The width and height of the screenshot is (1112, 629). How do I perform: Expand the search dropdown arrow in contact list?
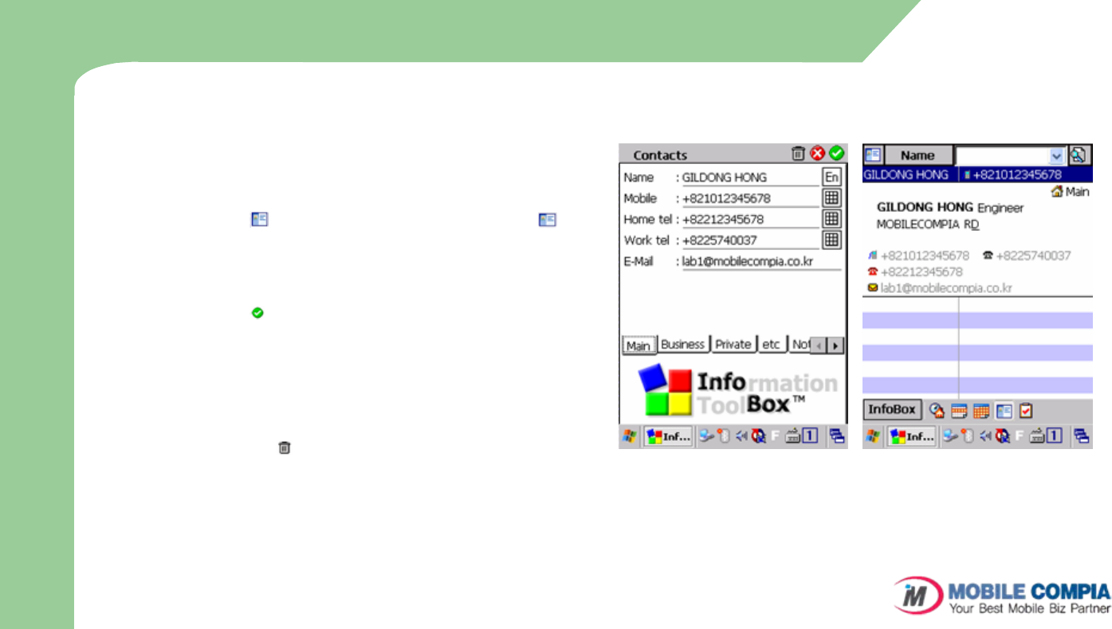1057,154
